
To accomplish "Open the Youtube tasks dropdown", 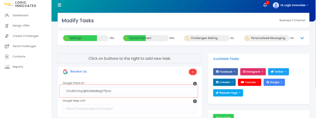I will coord(249,82).
